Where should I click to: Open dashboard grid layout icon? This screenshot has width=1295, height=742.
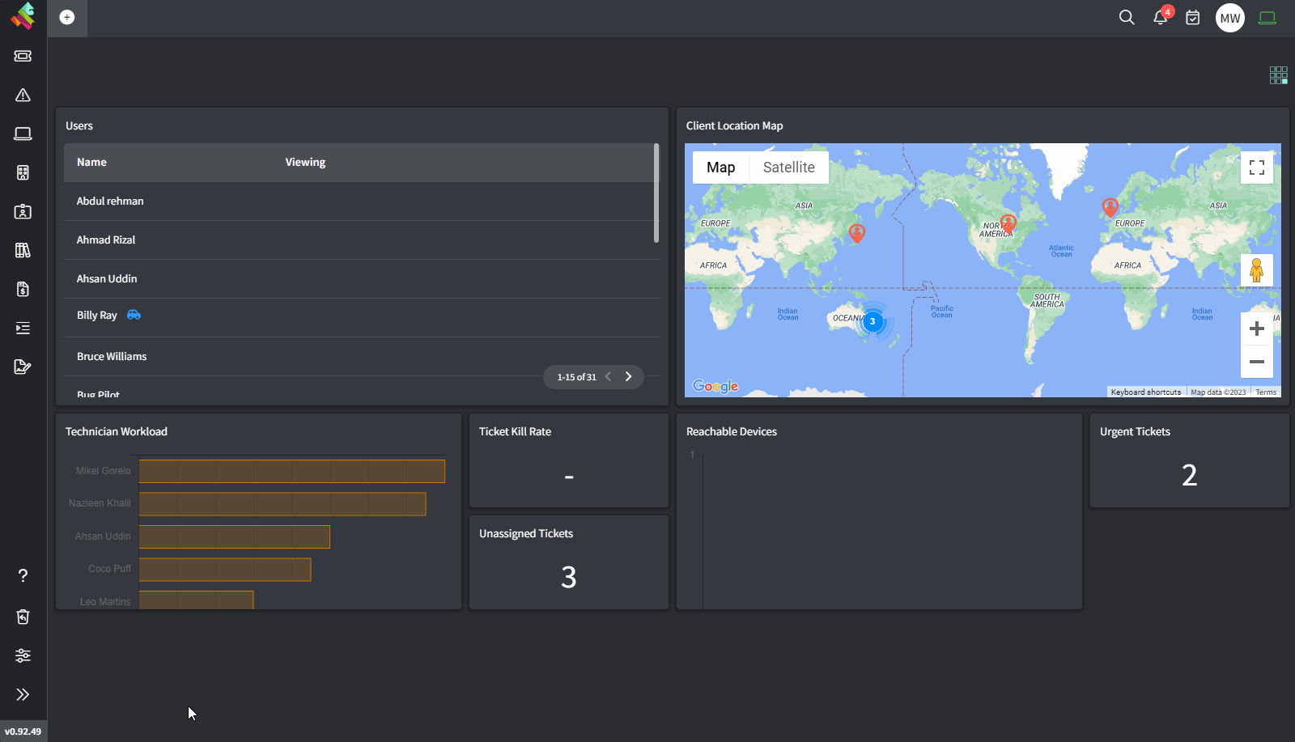pos(1279,75)
